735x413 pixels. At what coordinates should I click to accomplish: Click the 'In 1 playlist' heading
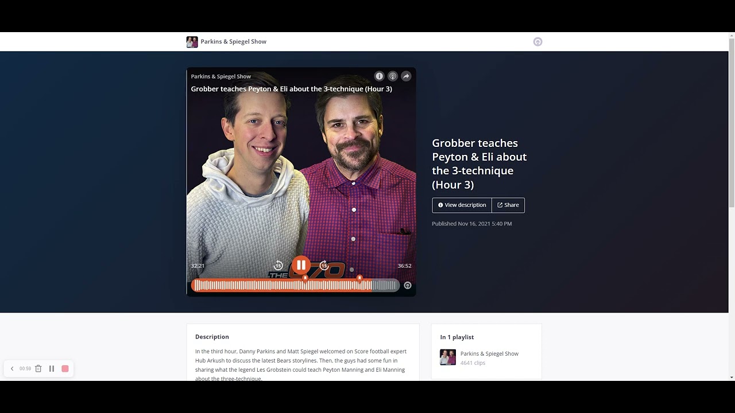tap(457, 337)
